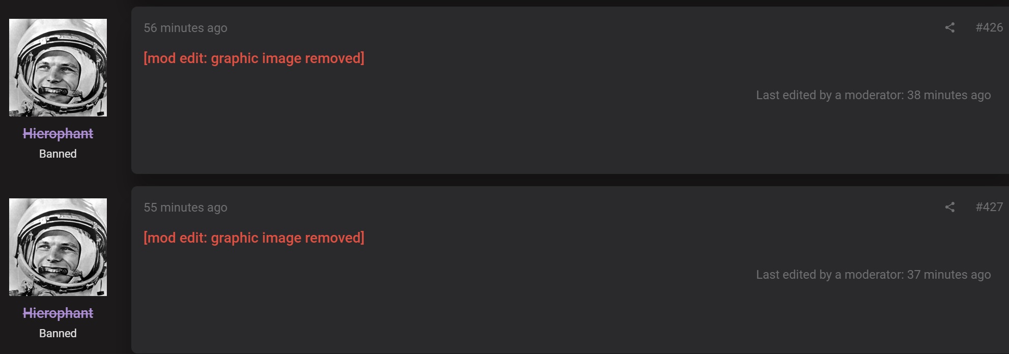Click the "38 minutes ago" moderator edit time
Viewport: 1009px width, 354px height.
pos(949,95)
